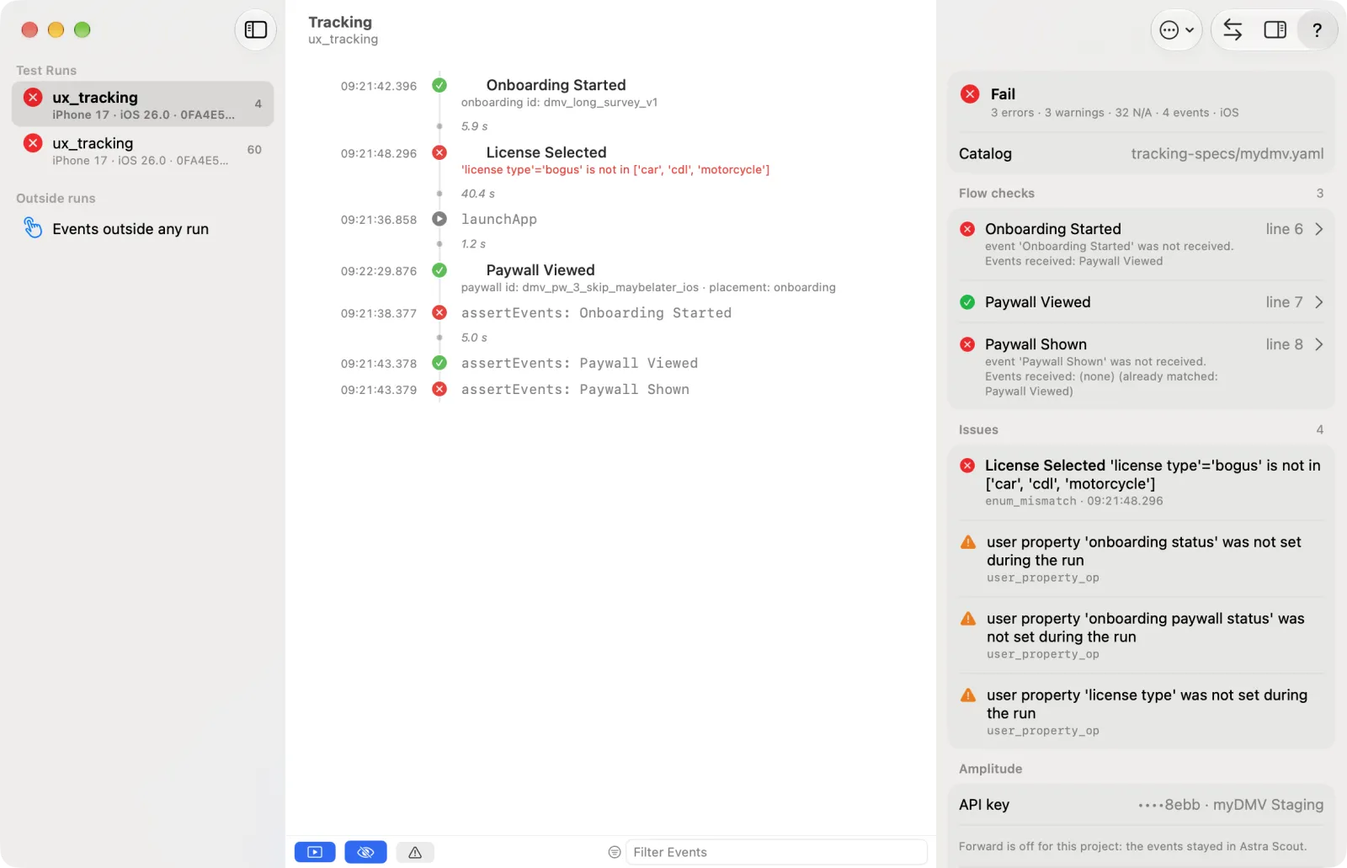Open the ellipsis more-options menu
The width and height of the screenshot is (1347, 868).
tap(1176, 30)
